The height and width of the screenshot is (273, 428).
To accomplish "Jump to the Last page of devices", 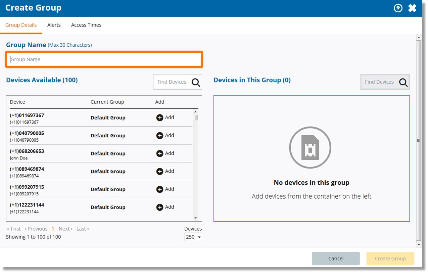I will coord(82,228).
